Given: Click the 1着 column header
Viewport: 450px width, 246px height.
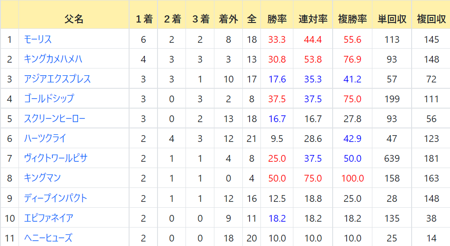Looking at the screenshot, I should pyautogui.click(x=144, y=19).
